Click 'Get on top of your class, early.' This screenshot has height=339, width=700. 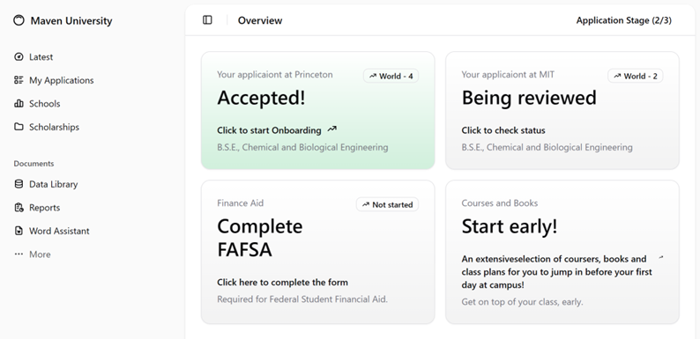click(522, 301)
